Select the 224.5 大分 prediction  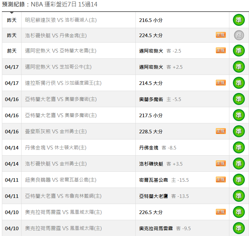151,36
